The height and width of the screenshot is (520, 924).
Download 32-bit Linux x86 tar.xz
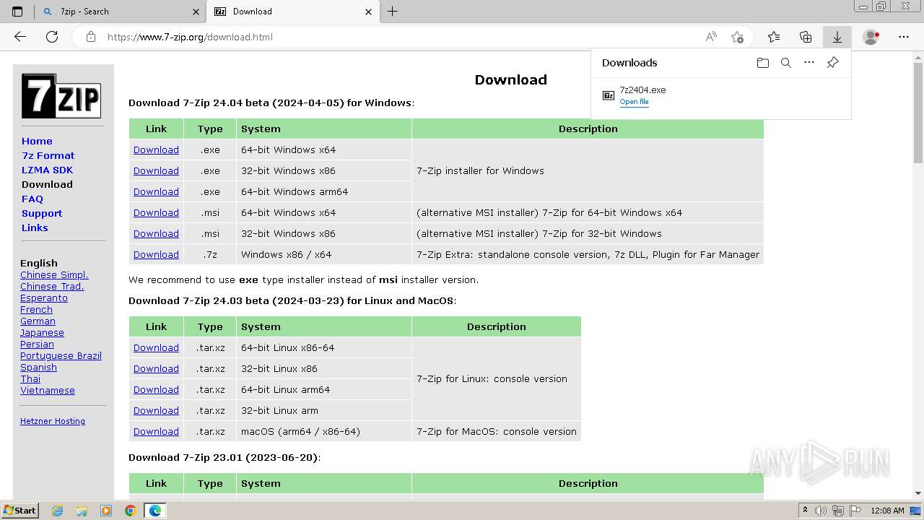tap(156, 368)
